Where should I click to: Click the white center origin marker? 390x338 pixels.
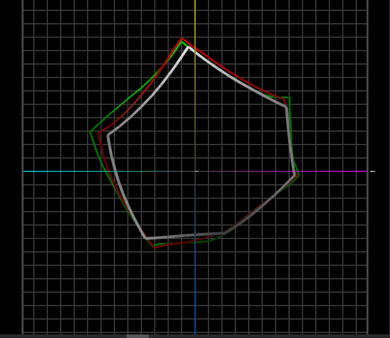(196, 171)
